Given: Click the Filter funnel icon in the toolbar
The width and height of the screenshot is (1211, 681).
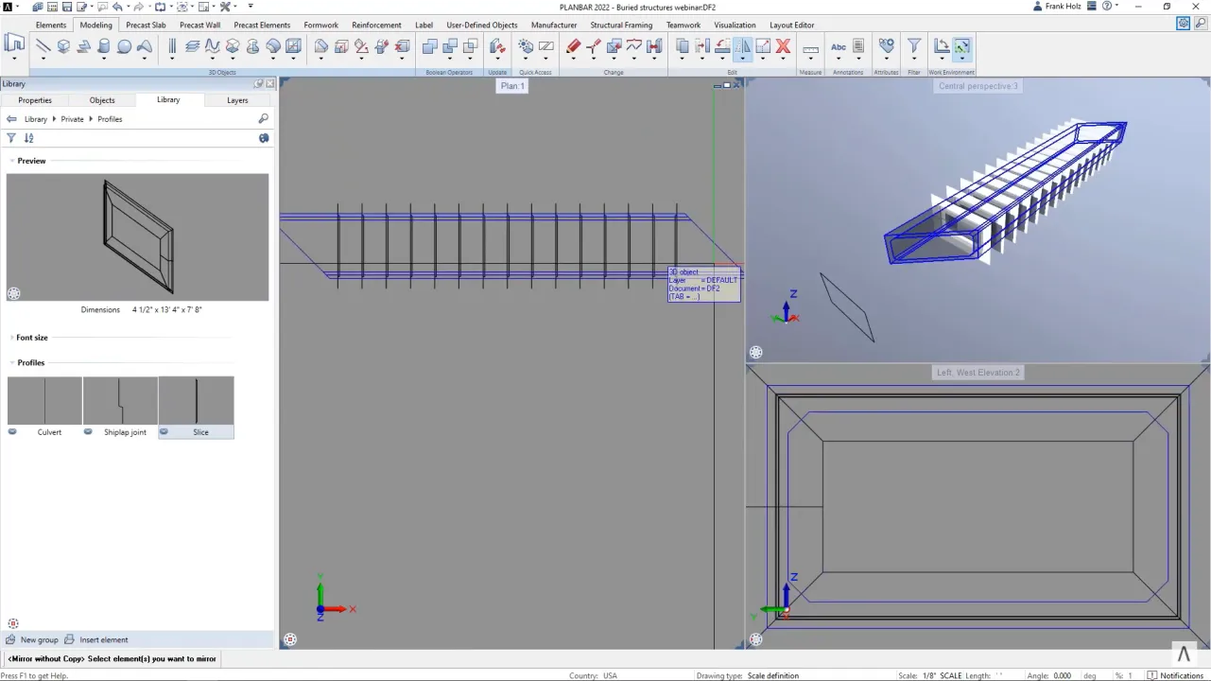Looking at the screenshot, I should [x=914, y=45].
